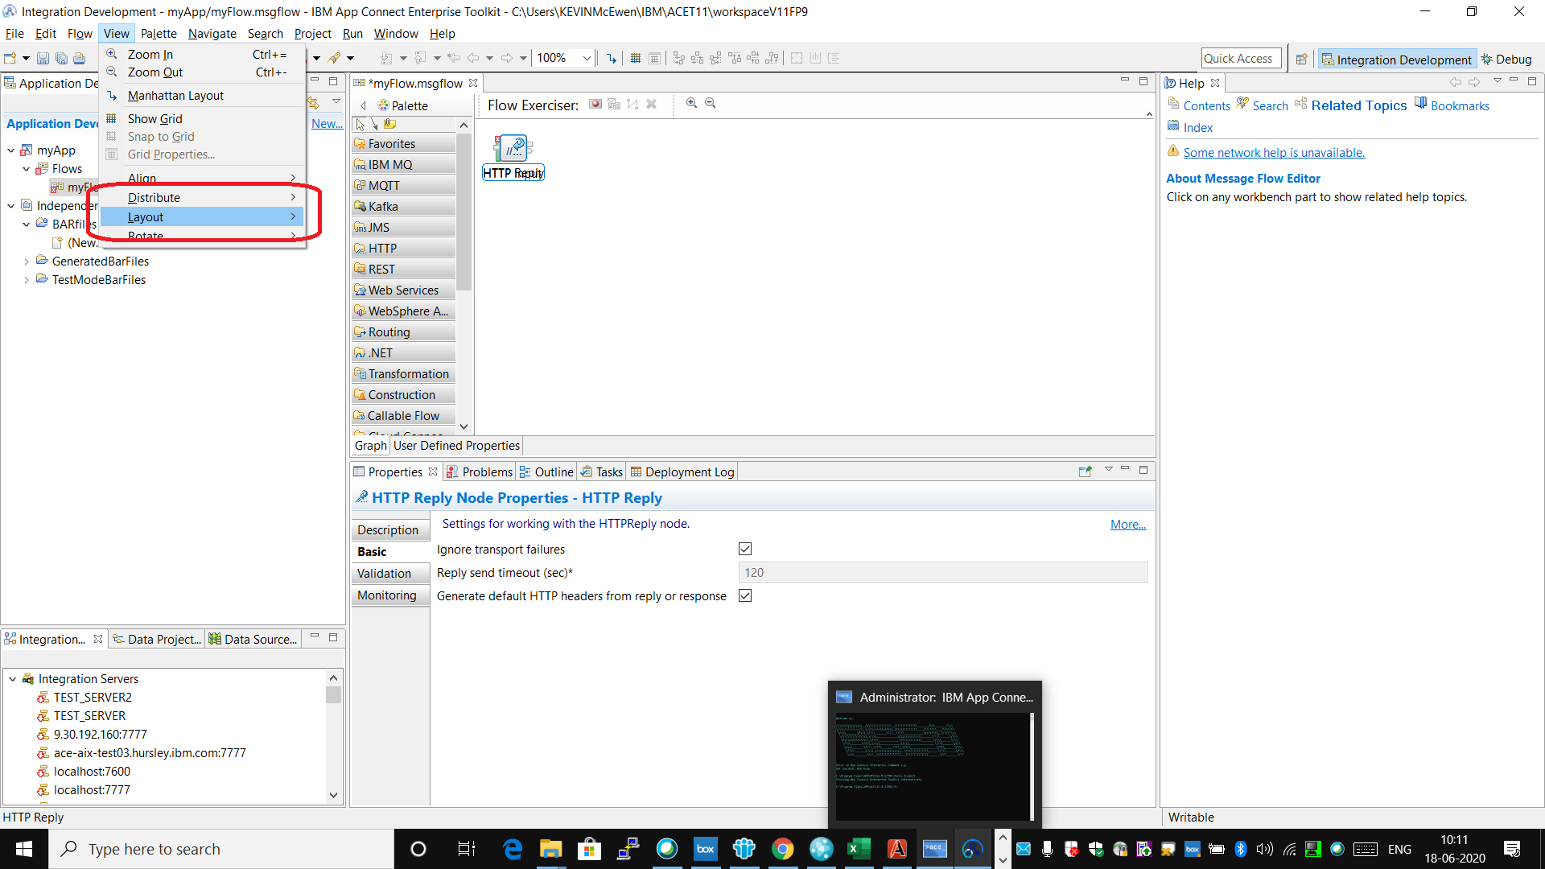Open the Debug perspective
This screenshot has width=1545, height=869.
(x=1506, y=60)
